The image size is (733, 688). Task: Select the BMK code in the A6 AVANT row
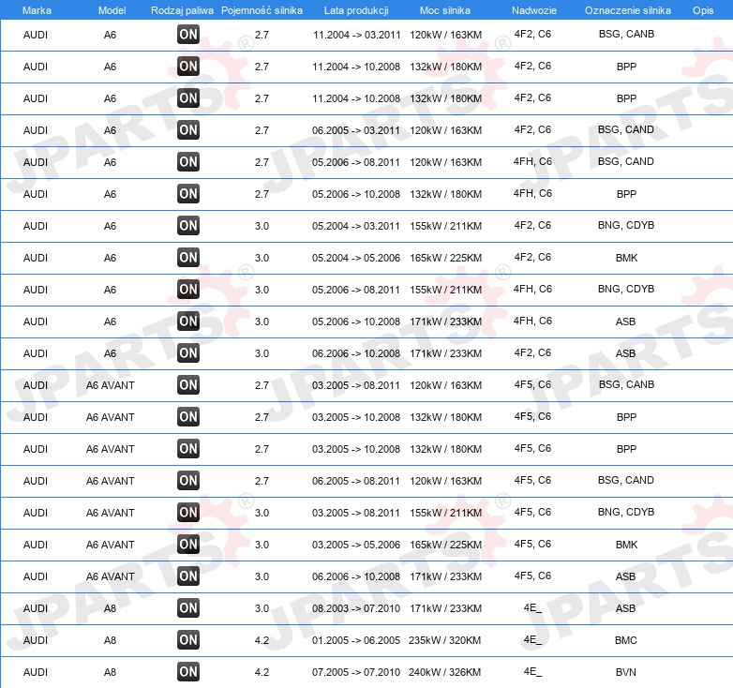[626, 545]
